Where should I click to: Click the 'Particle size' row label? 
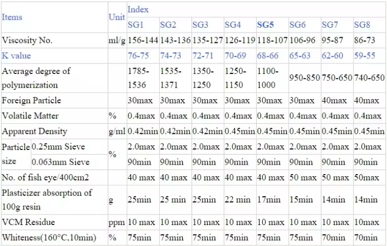[x=16, y=154]
